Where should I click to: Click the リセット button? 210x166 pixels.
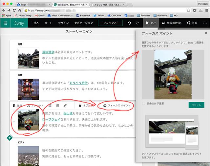(x=196, y=105)
